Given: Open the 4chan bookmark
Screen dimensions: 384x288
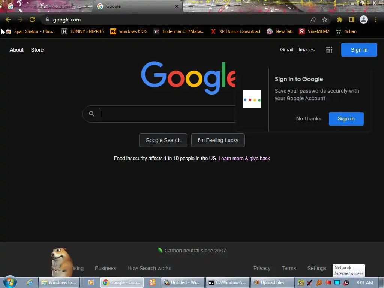Looking at the screenshot, I should click(x=346, y=31).
